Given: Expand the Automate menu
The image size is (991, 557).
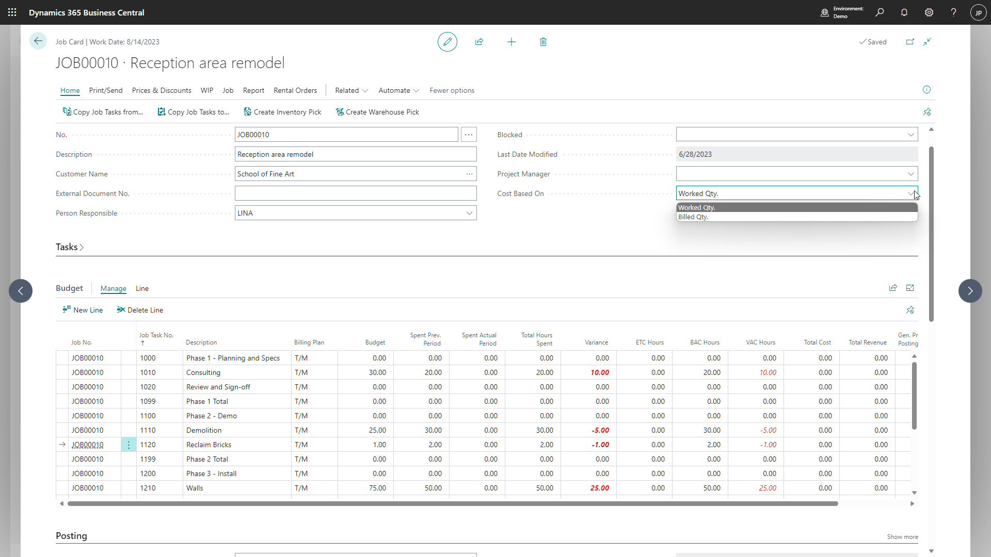Looking at the screenshot, I should [x=398, y=90].
